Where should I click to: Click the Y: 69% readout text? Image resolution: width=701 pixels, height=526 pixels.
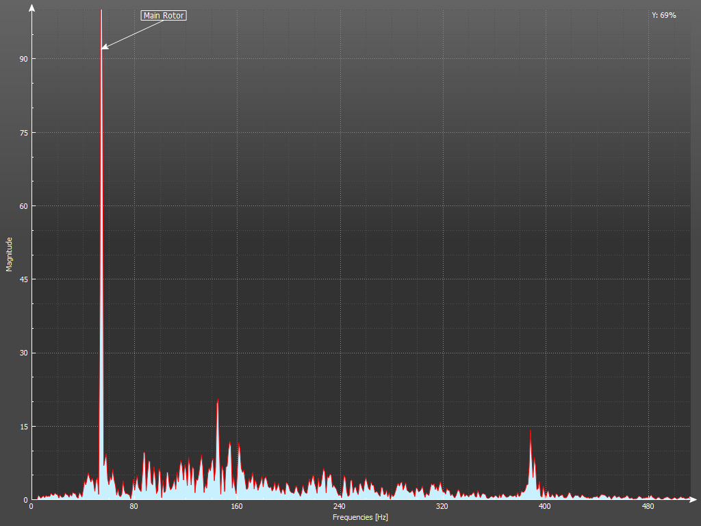point(663,15)
